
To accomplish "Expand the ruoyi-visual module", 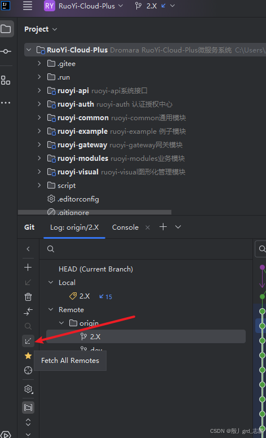I will click(39, 172).
